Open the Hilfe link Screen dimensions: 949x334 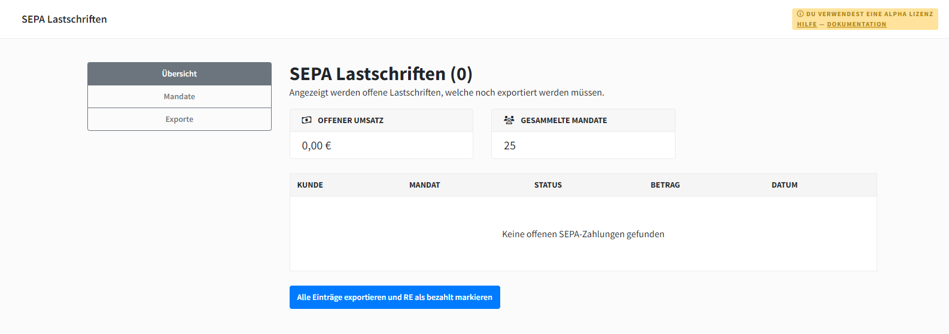[x=807, y=24]
